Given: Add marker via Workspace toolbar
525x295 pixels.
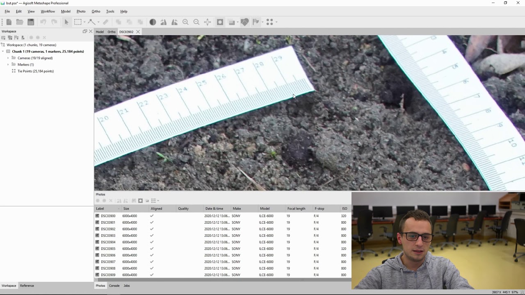Looking at the screenshot, I should click(16, 38).
